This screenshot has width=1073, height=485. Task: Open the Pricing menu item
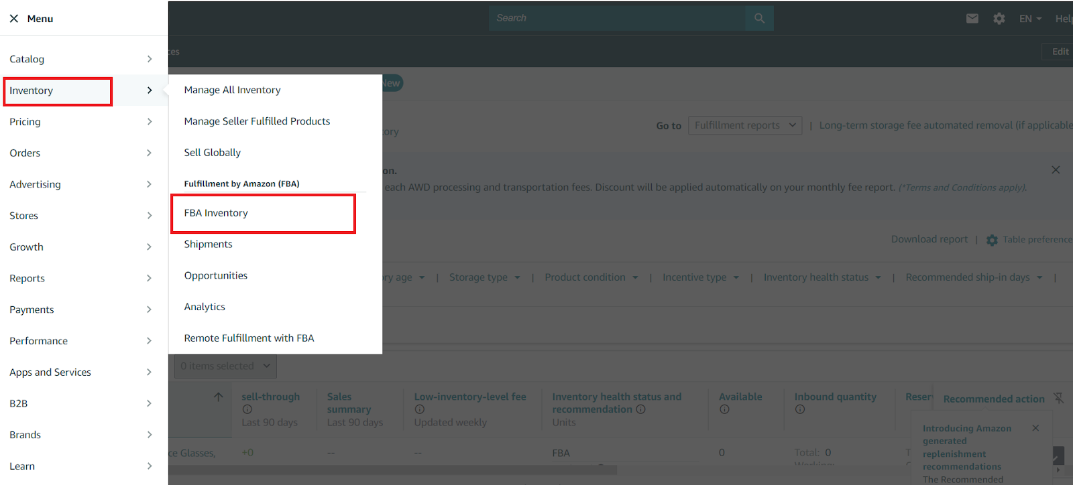click(x=25, y=122)
